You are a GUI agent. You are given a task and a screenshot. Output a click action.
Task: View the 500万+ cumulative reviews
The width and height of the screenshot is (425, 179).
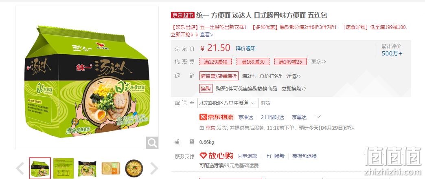click(392, 53)
